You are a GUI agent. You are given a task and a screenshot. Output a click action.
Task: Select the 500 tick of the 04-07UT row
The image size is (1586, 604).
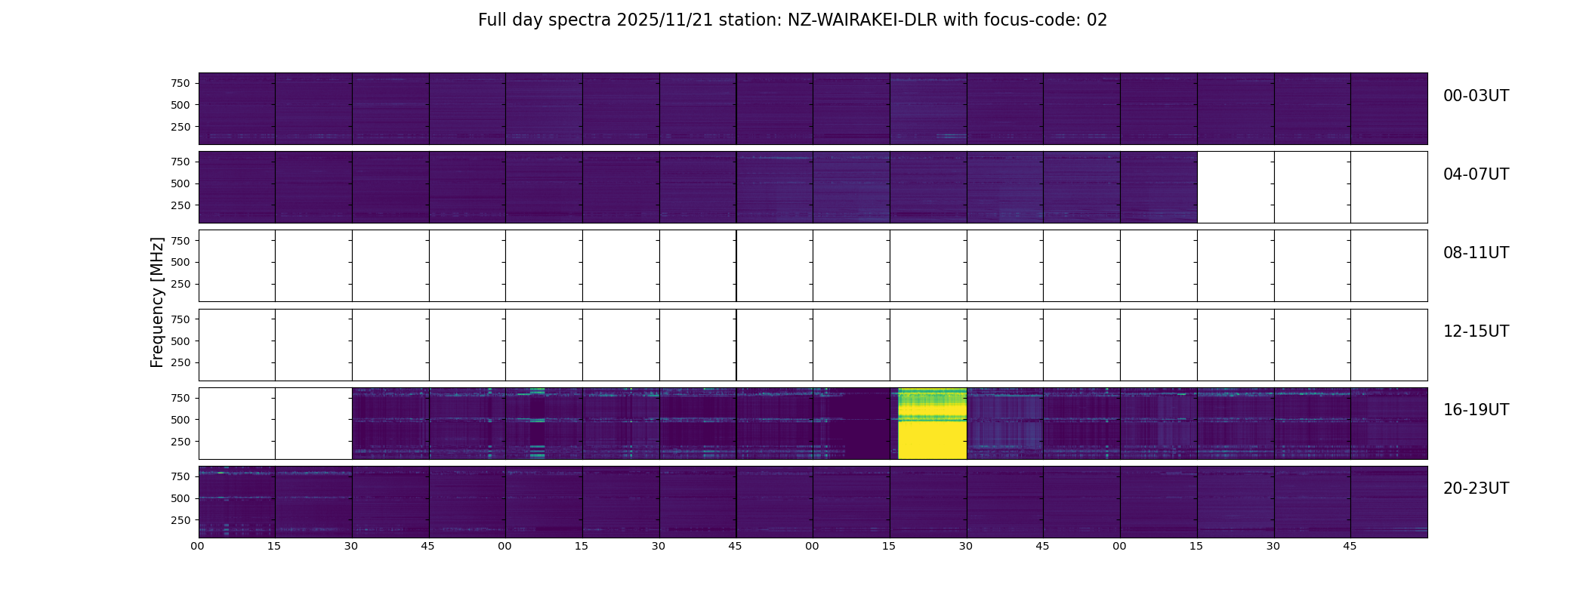(181, 183)
